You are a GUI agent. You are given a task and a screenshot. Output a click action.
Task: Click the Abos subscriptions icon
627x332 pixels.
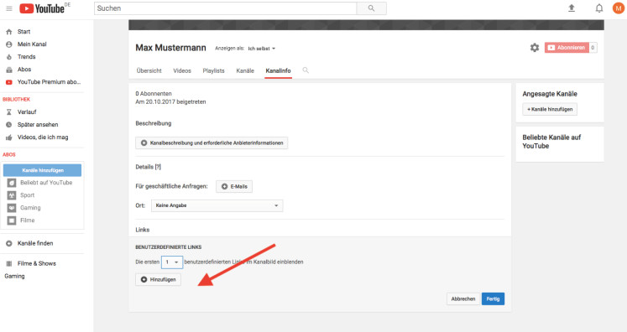point(8,70)
